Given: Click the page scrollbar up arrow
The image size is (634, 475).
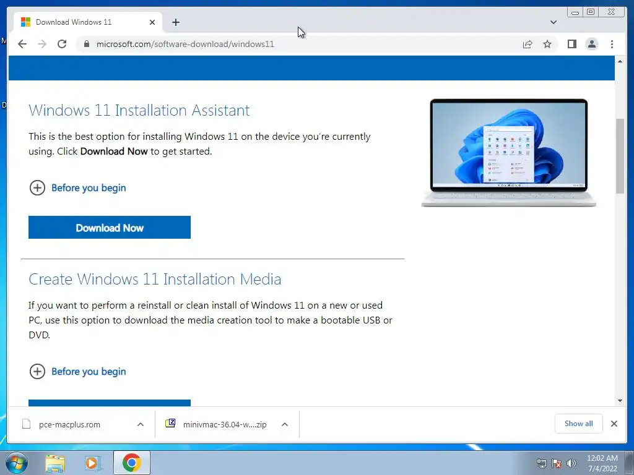Looking at the screenshot, I should click(x=620, y=61).
